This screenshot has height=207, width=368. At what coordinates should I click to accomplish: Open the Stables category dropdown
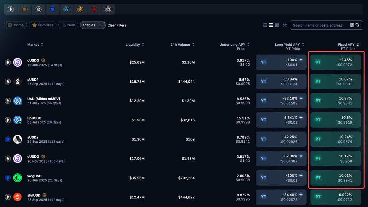[93, 25]
